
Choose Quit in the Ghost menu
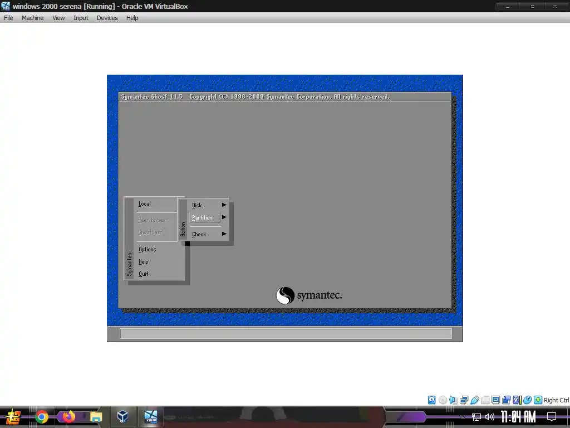(143, 274)
